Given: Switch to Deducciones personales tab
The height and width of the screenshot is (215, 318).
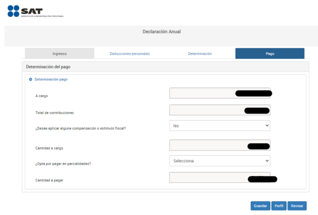Looking at the screenshot, I should click(130, 54).
